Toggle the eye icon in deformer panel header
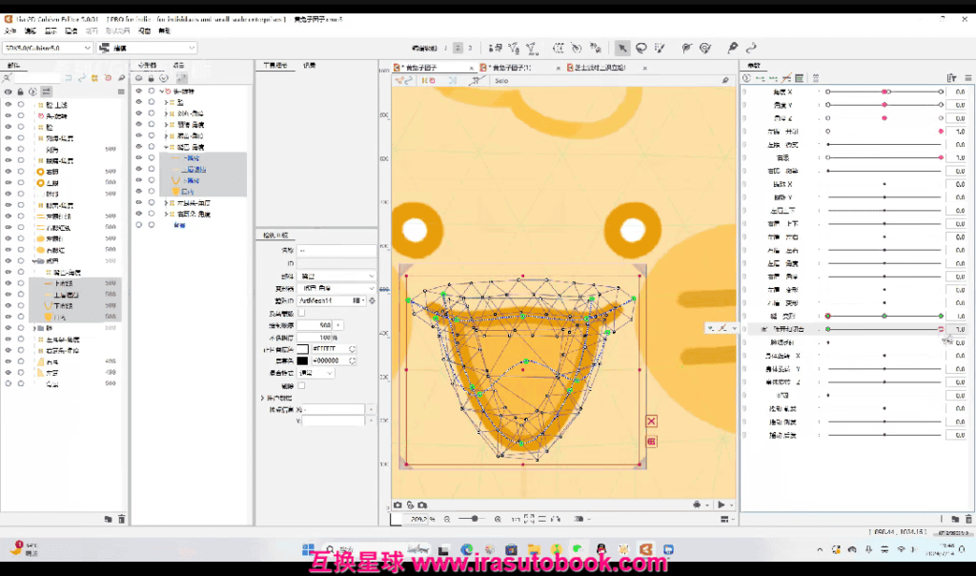This screenshot has width=976, height=576. [139, 78]
